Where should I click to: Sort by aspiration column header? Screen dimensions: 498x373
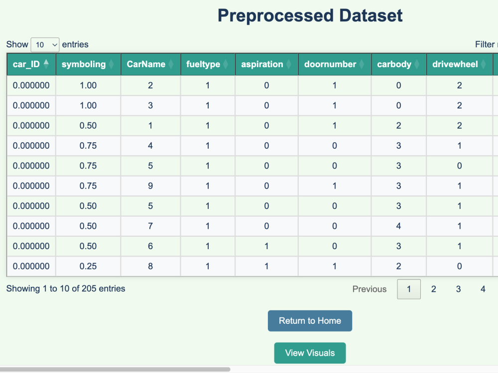coord(266,64)
